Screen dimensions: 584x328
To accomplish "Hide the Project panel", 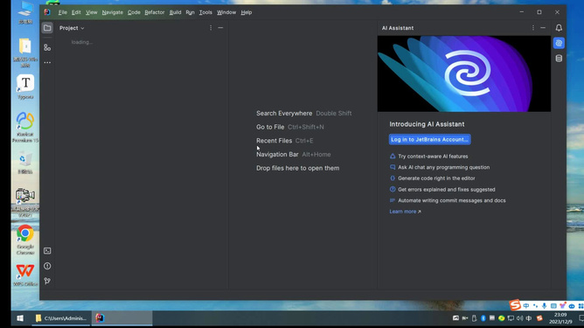I will [220, 28].
